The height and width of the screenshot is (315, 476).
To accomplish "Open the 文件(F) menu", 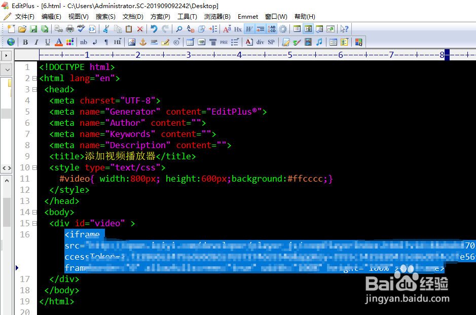I will point(25,17).
